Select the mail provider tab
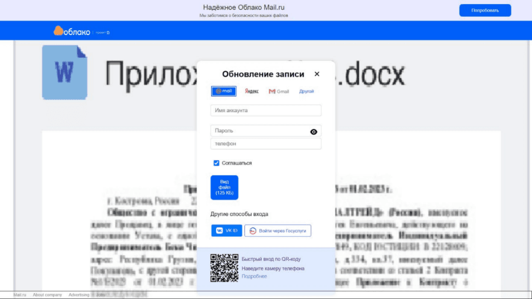The height and width of the screenshot is (299, 532). click(x=224, y=91)
